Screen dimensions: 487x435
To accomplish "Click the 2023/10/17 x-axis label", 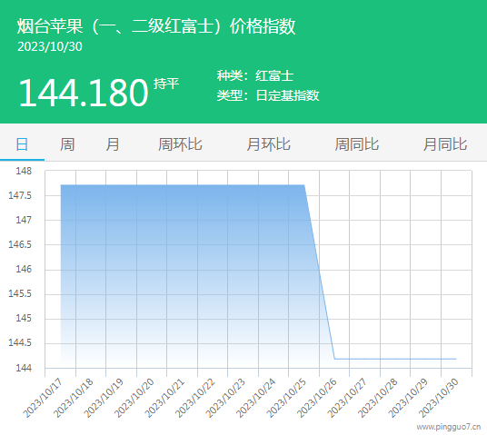I will pos(43,399).
